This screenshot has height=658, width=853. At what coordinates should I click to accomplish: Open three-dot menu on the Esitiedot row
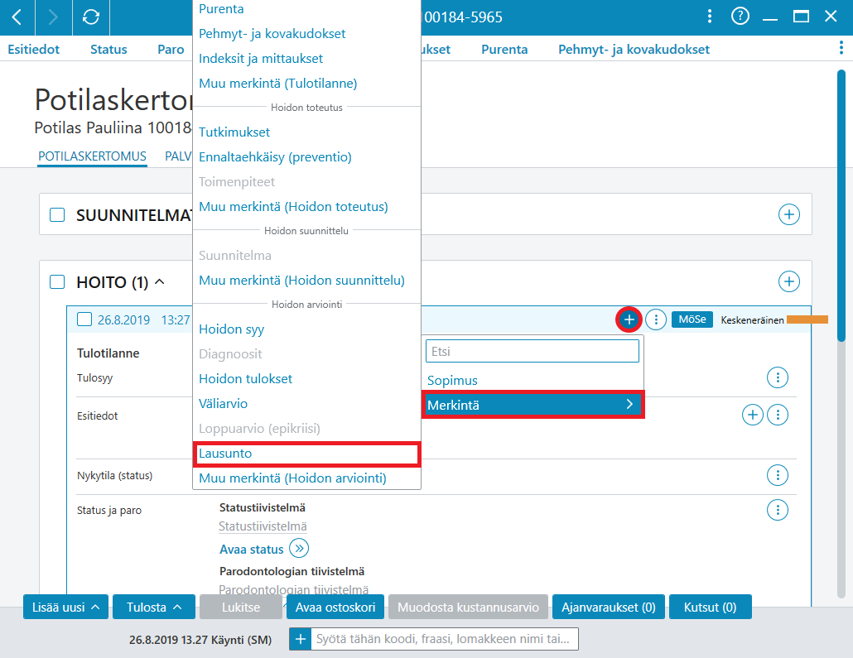(x=778, y=415)
